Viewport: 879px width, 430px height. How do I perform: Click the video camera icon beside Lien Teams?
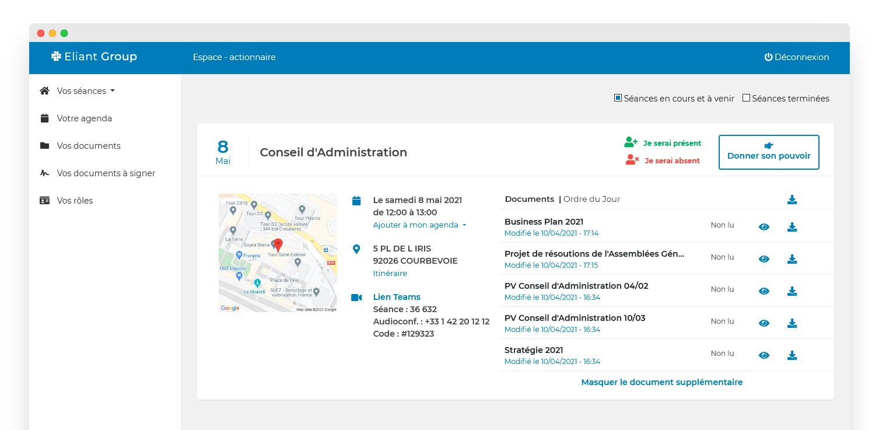click(356, 298)
